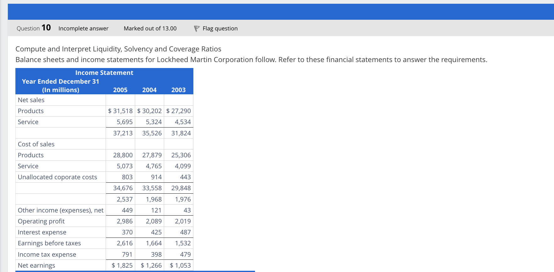Click the 35,526 cell

[x=149, y=133]
